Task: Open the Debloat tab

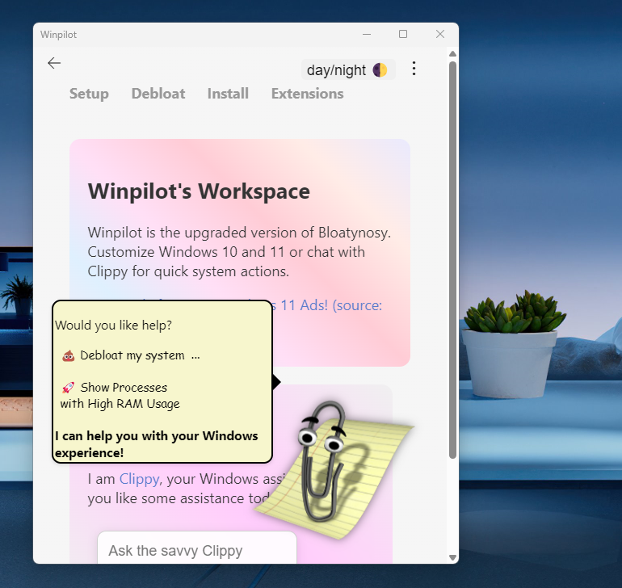Action: (158, 94)
